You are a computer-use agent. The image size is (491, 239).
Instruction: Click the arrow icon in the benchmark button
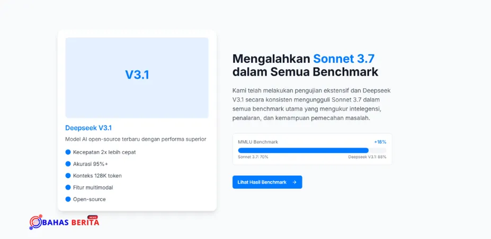click(294, 182)
